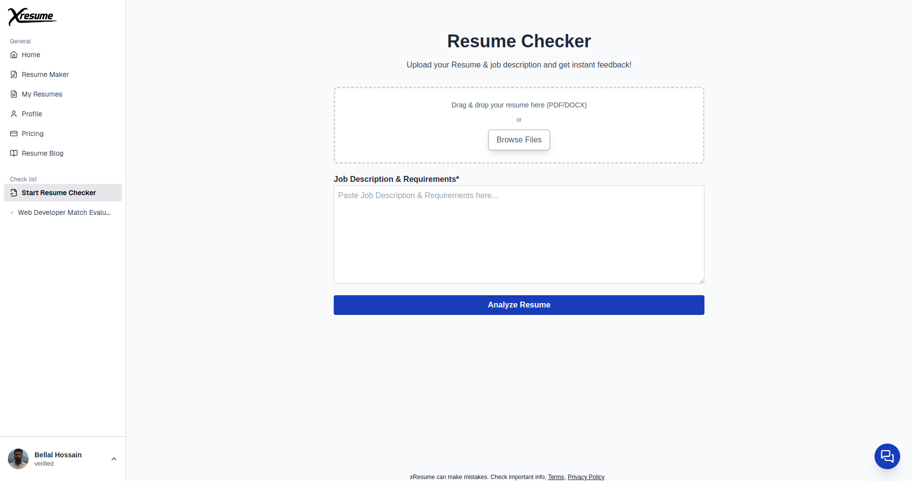The width and height of the screenshot is (912, 481).
Task: Select the Profile person icon
Action: (x=13, y=114)
